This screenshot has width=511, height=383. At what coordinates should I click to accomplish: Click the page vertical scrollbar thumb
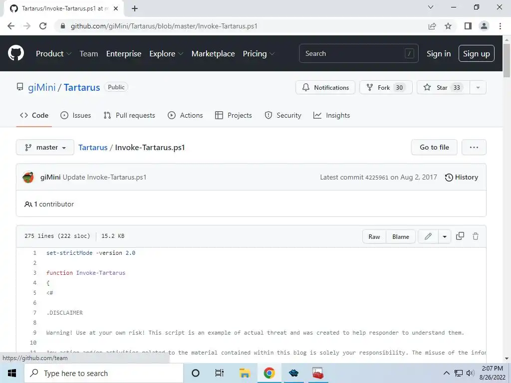(507, 60)
